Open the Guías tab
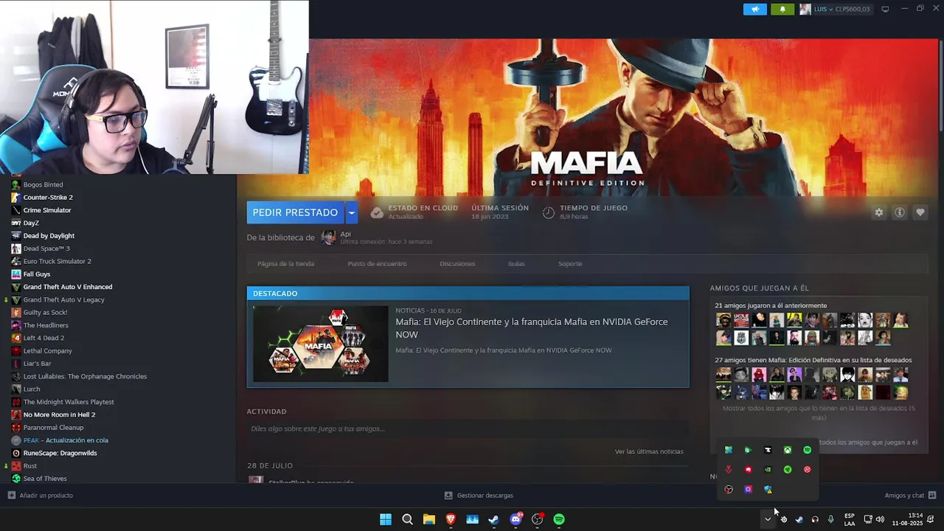 point(516,263)
